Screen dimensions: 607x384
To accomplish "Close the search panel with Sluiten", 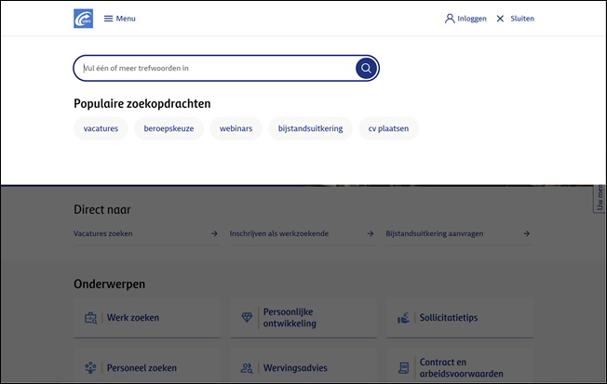I will pyautogui.click(x=515, y=19).
